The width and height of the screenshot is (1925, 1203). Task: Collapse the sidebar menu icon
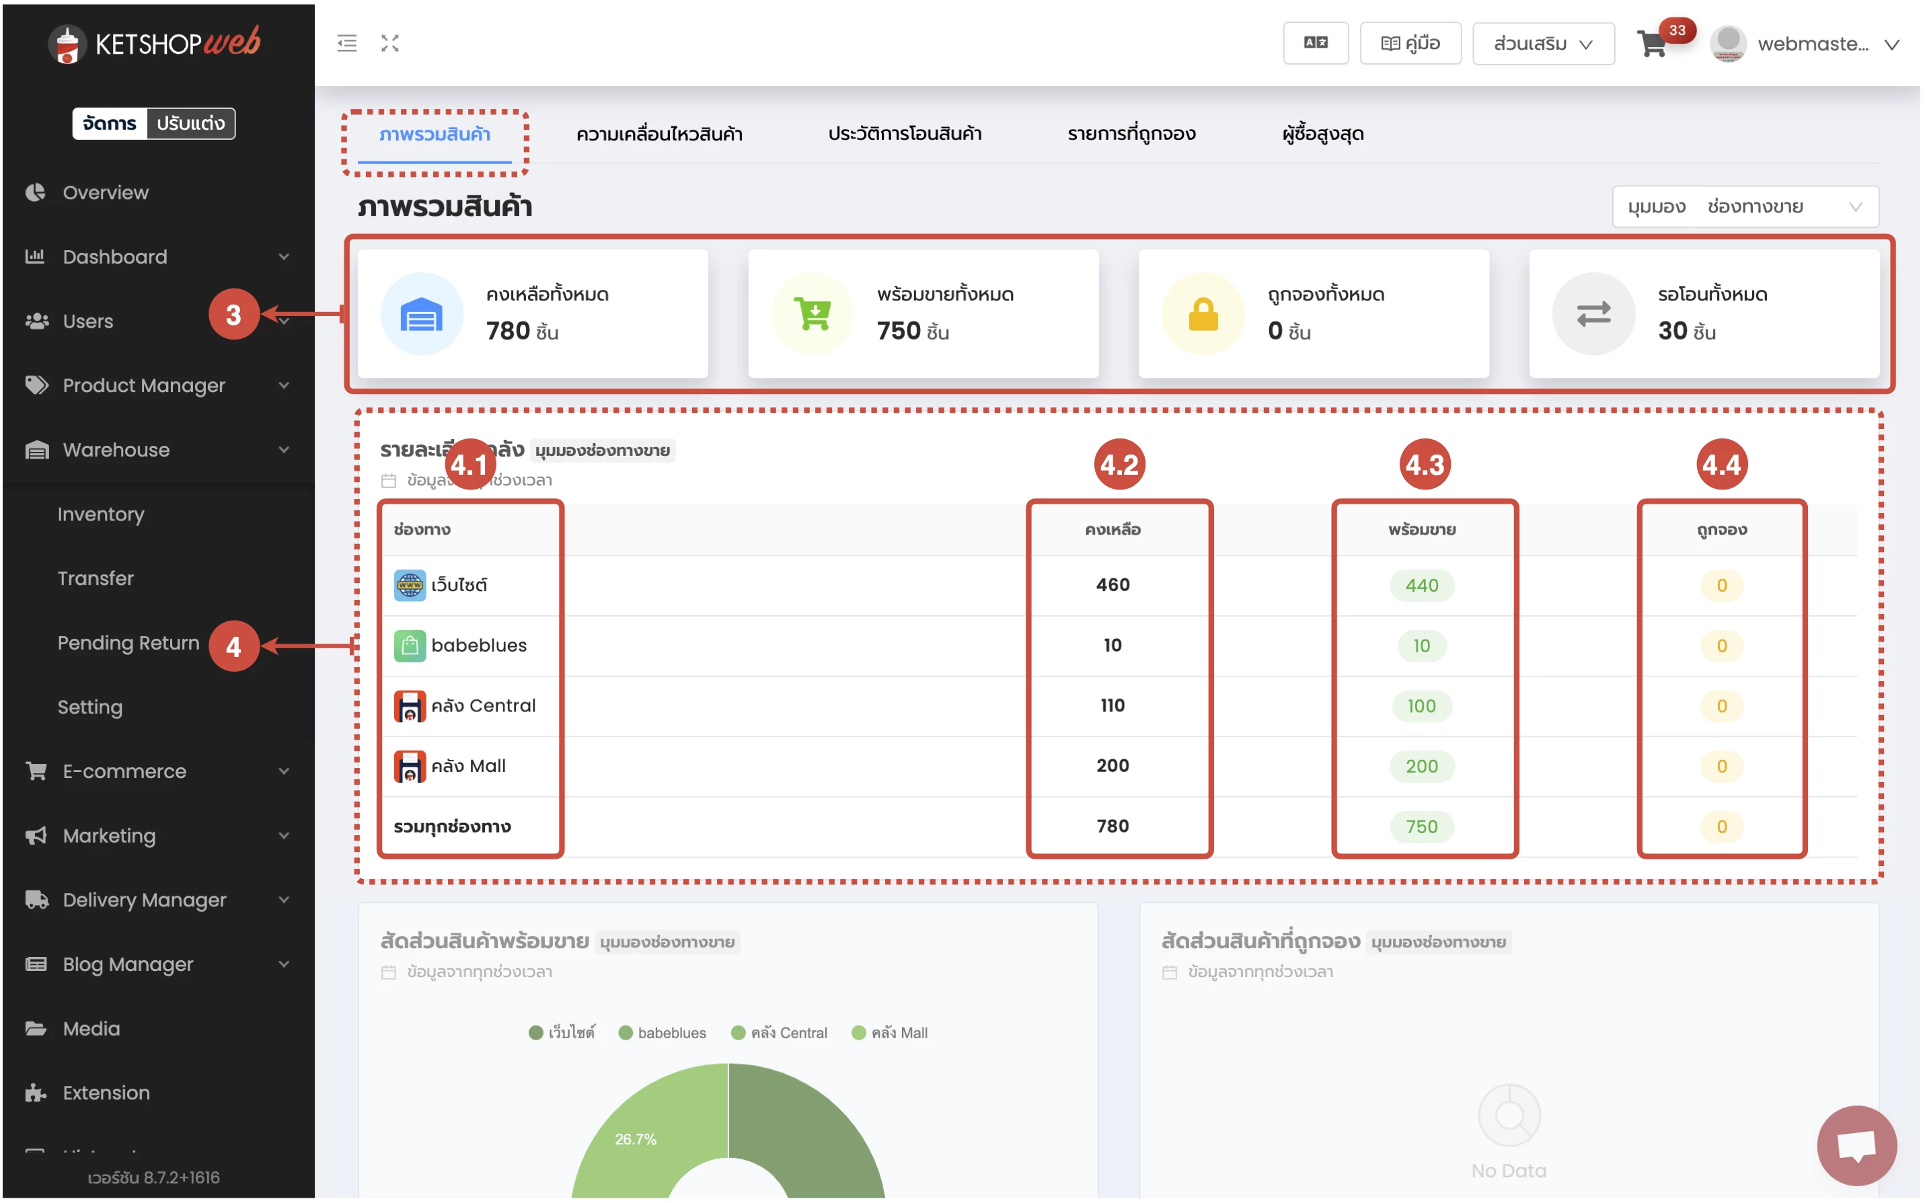coord(347,43)
